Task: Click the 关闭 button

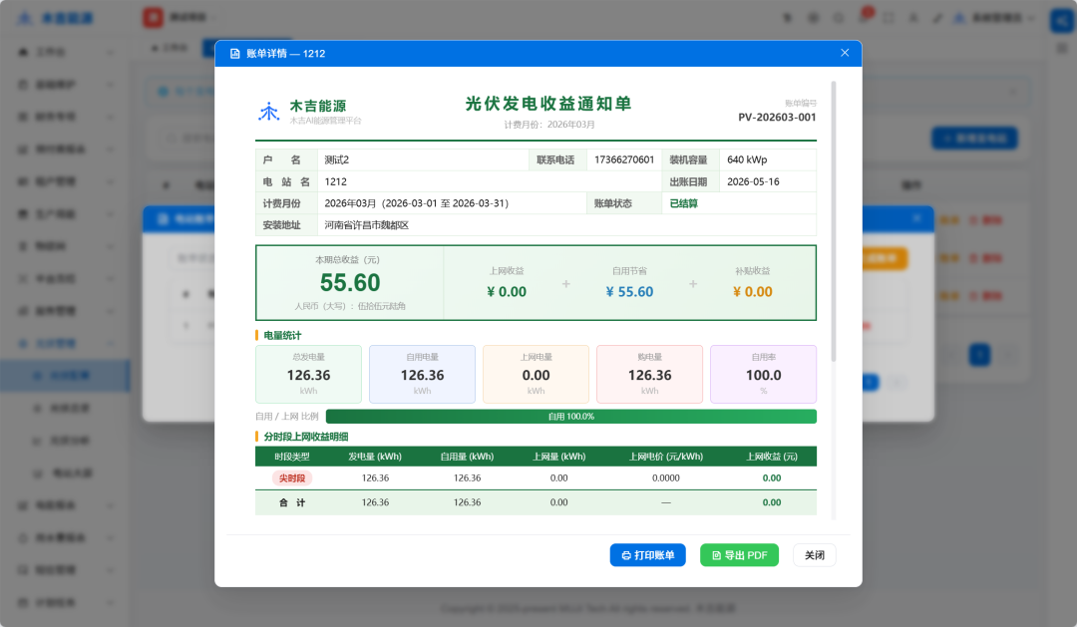Action: [815, 555]
